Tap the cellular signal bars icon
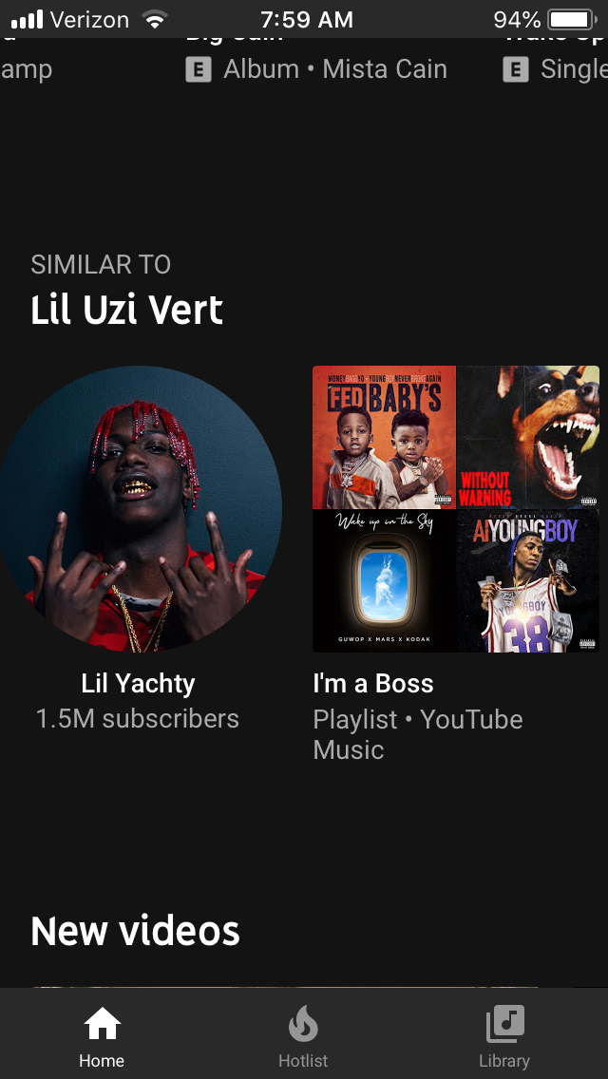Screen dimensions: 608x1079 [27, 19]
